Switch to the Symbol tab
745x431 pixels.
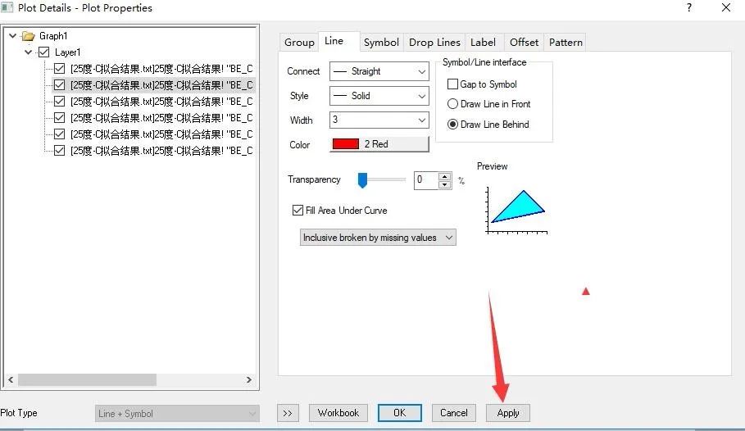tap(381, 43)
